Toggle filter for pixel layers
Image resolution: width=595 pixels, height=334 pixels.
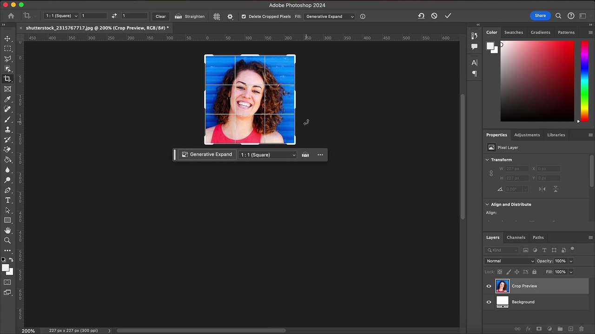click(526, 250)
